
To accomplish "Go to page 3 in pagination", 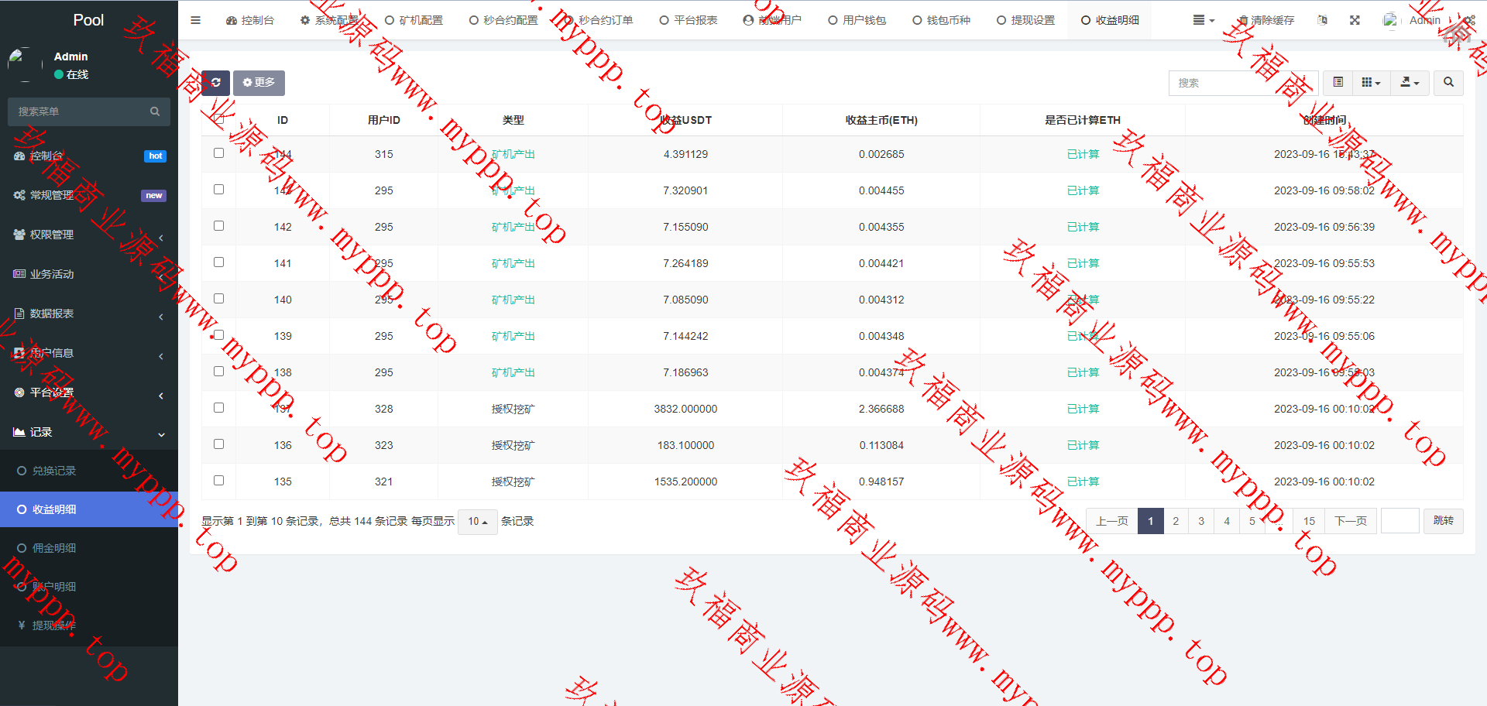I will [1201, 521].
